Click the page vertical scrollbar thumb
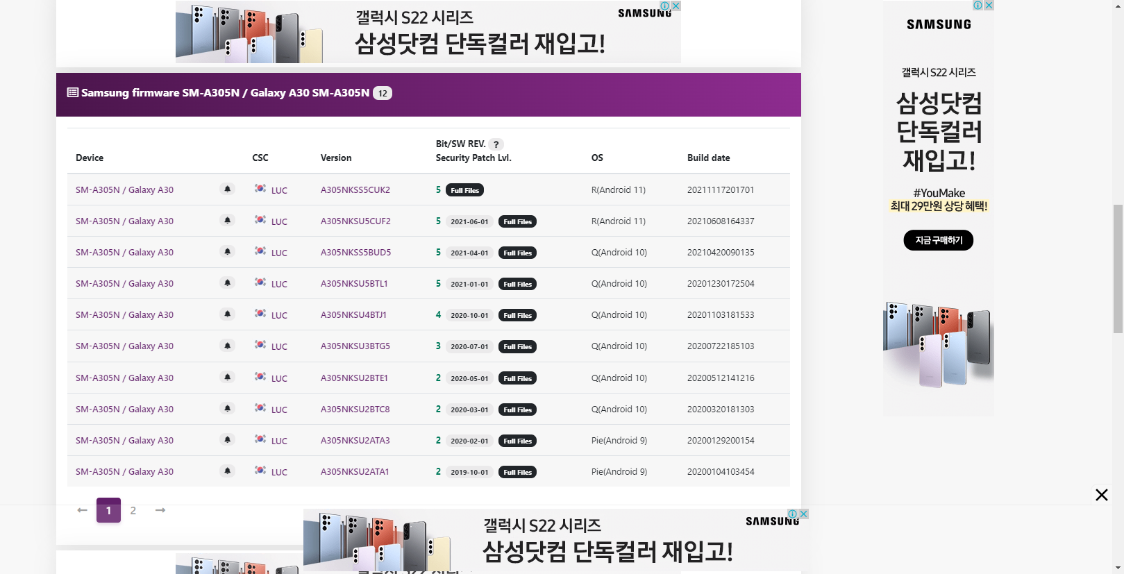Image resolution: width=1124 pixels, height=574 pixels. (1118, 269)
